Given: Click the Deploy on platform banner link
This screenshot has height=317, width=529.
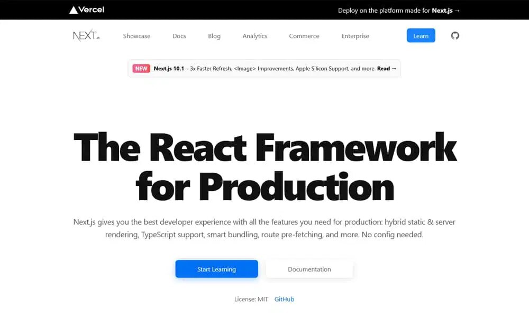Looking at the screenshot, I should coord(398,10).
